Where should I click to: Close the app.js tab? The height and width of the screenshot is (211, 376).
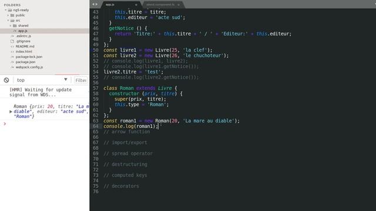[x=136, y=5]
